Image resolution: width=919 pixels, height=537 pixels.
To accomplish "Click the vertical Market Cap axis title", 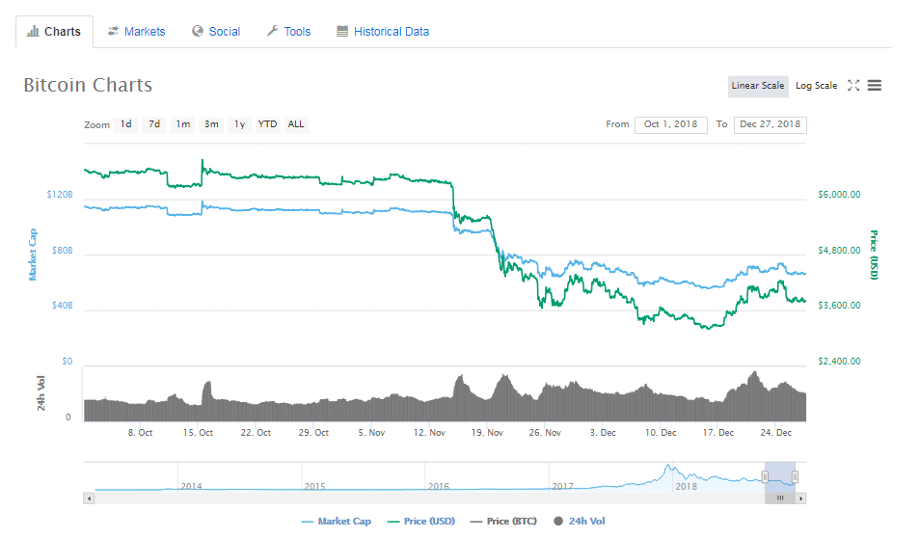I will (33, 255).
